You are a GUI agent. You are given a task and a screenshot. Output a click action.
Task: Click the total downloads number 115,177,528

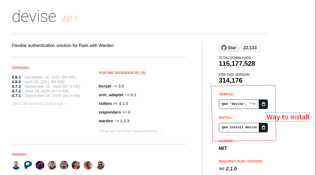click(237, 64)
